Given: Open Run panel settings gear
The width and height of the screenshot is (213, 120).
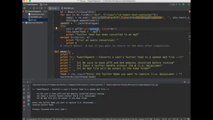Looking at the screenshot, I should (x=185, y=82).
